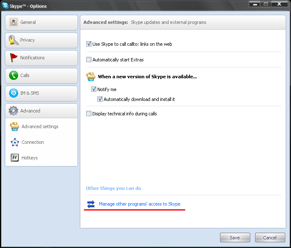Select Connection in the sidebar
This screenshot has width=291, height=248.
click(x=33, y=142)
